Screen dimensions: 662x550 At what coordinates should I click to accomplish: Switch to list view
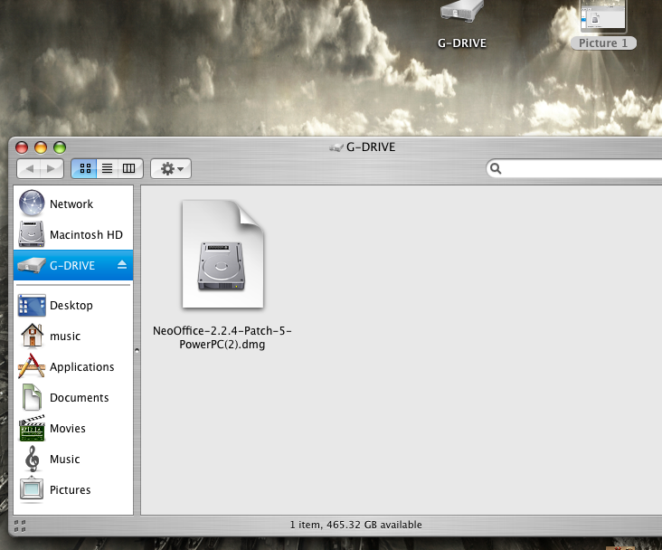point(108,169)
